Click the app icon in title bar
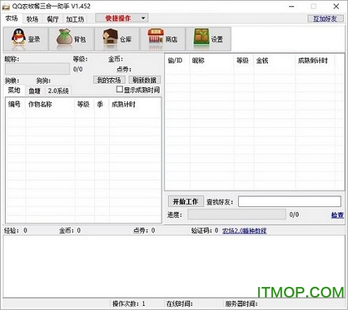348x310 pixels. (6, 6)
